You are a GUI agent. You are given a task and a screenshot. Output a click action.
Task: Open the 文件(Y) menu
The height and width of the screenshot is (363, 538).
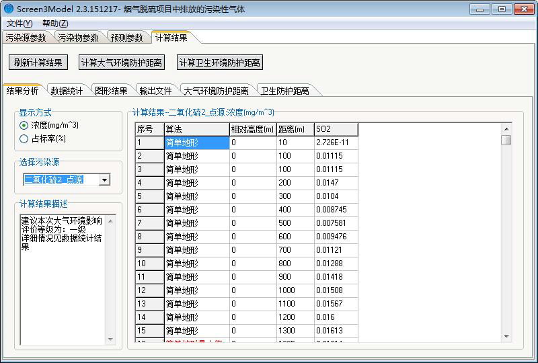point(20,24)
